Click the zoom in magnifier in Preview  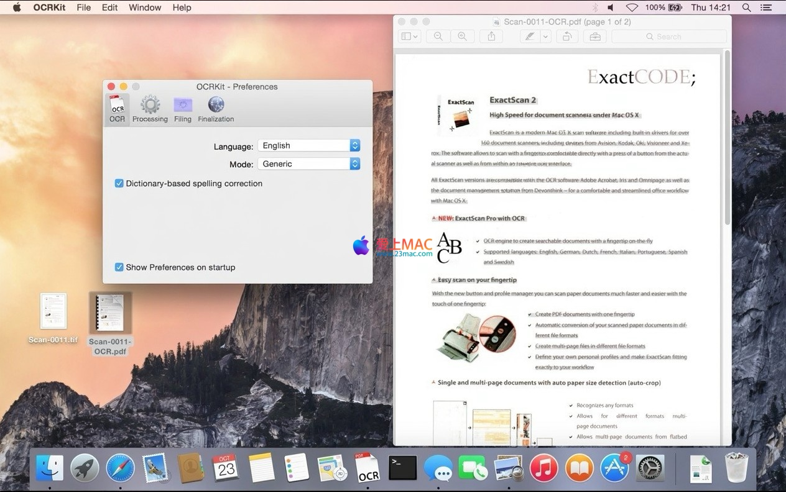pyautogui.click(x=462, y=37)
